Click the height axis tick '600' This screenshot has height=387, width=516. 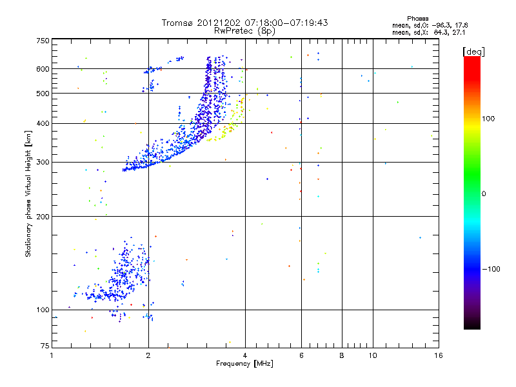click(43, 69)
